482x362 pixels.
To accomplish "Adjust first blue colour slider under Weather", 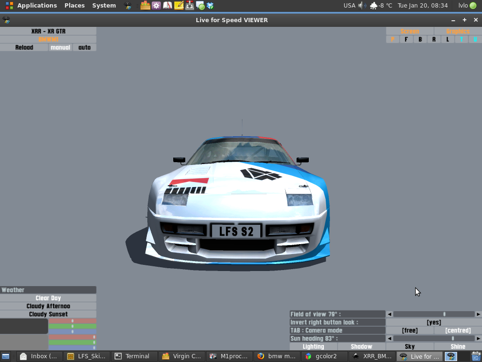I will (x=72, y=331).
